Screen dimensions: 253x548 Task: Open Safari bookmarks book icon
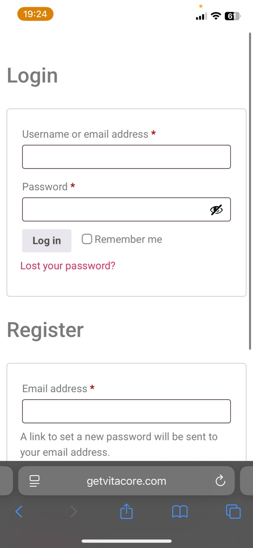(x=180, y=512)
